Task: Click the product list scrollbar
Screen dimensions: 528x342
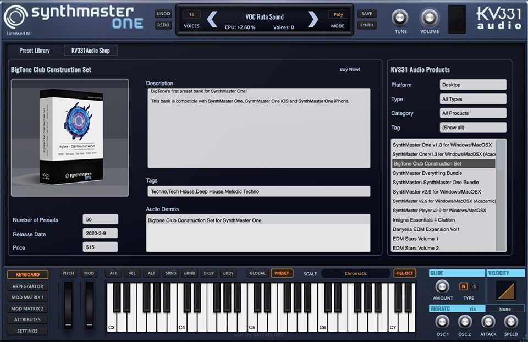Action: tap(501, 195)
